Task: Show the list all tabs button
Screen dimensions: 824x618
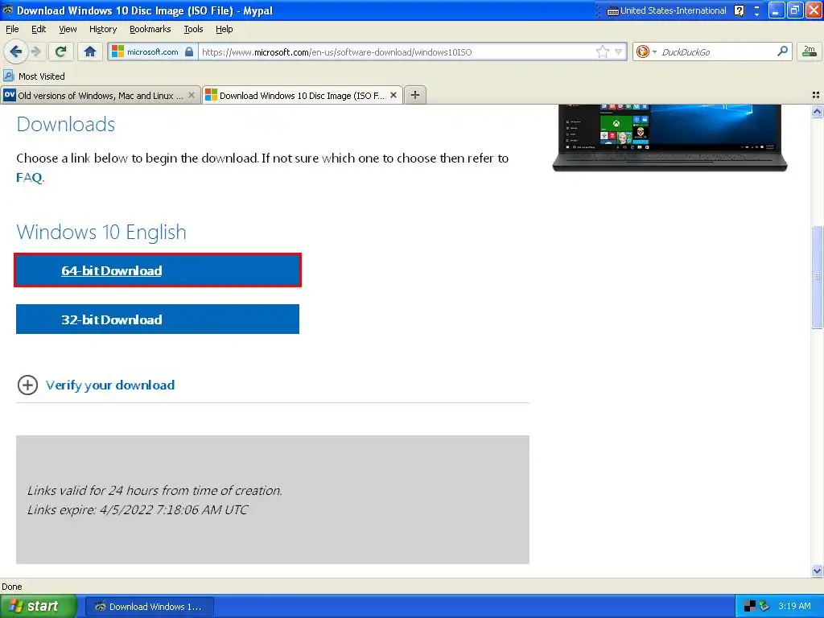Action: click(x=816, y=95)
